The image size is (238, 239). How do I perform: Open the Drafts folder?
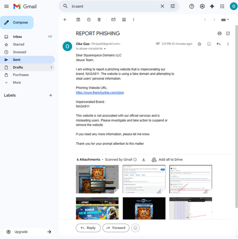coord(27,67)
